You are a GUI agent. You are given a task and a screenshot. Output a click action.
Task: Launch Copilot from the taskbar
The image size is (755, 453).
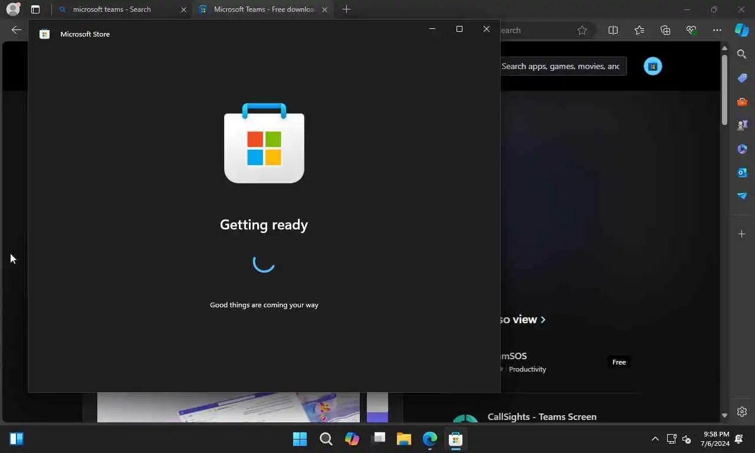pos(352,439)
